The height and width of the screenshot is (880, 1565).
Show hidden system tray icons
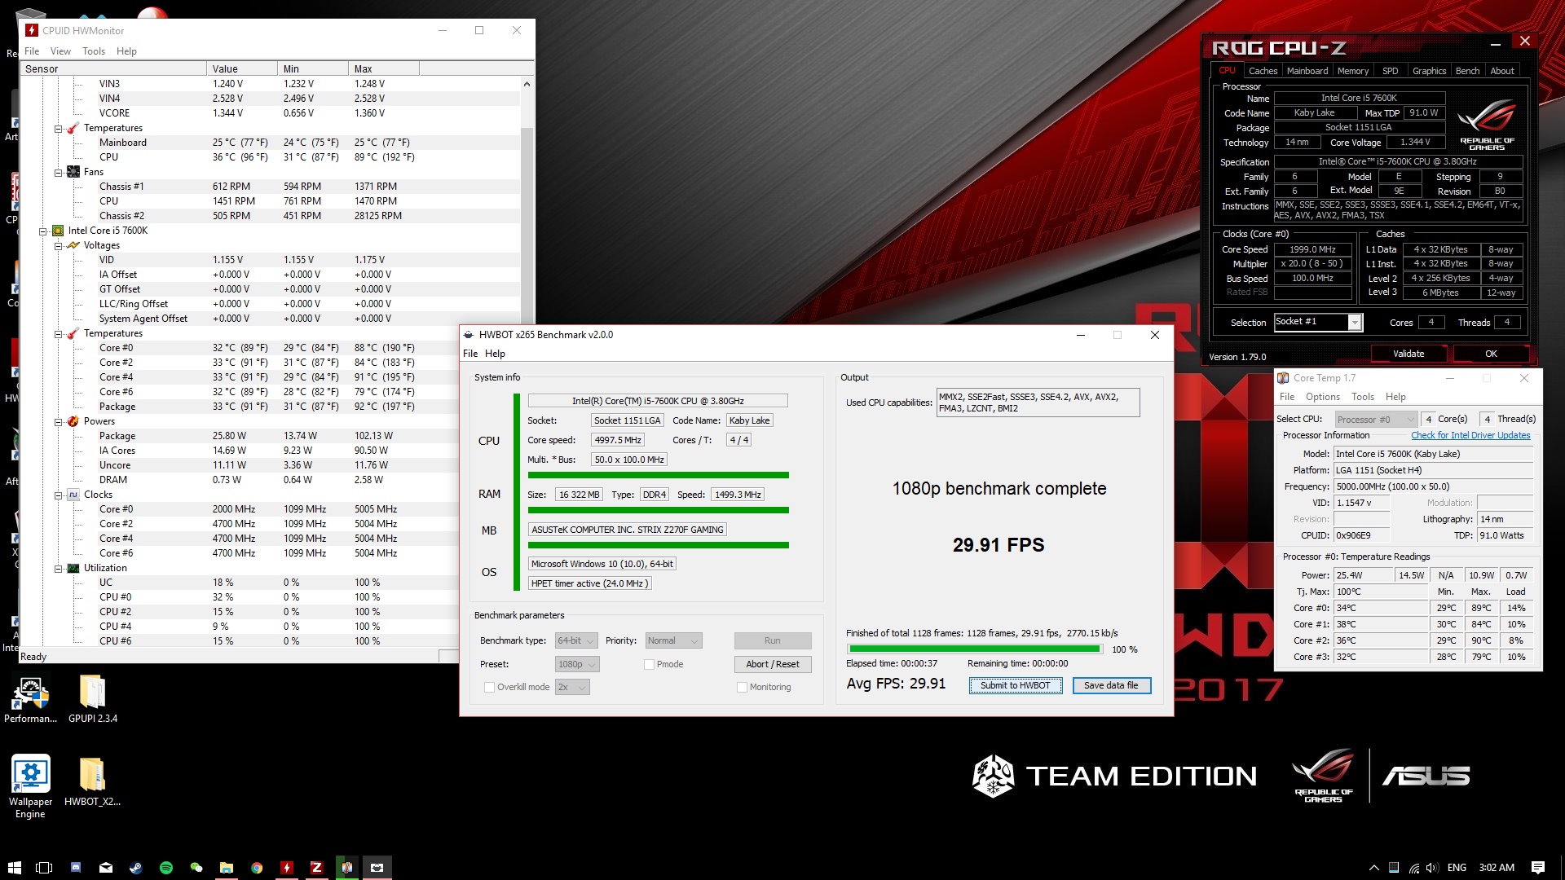point(1373,868)
